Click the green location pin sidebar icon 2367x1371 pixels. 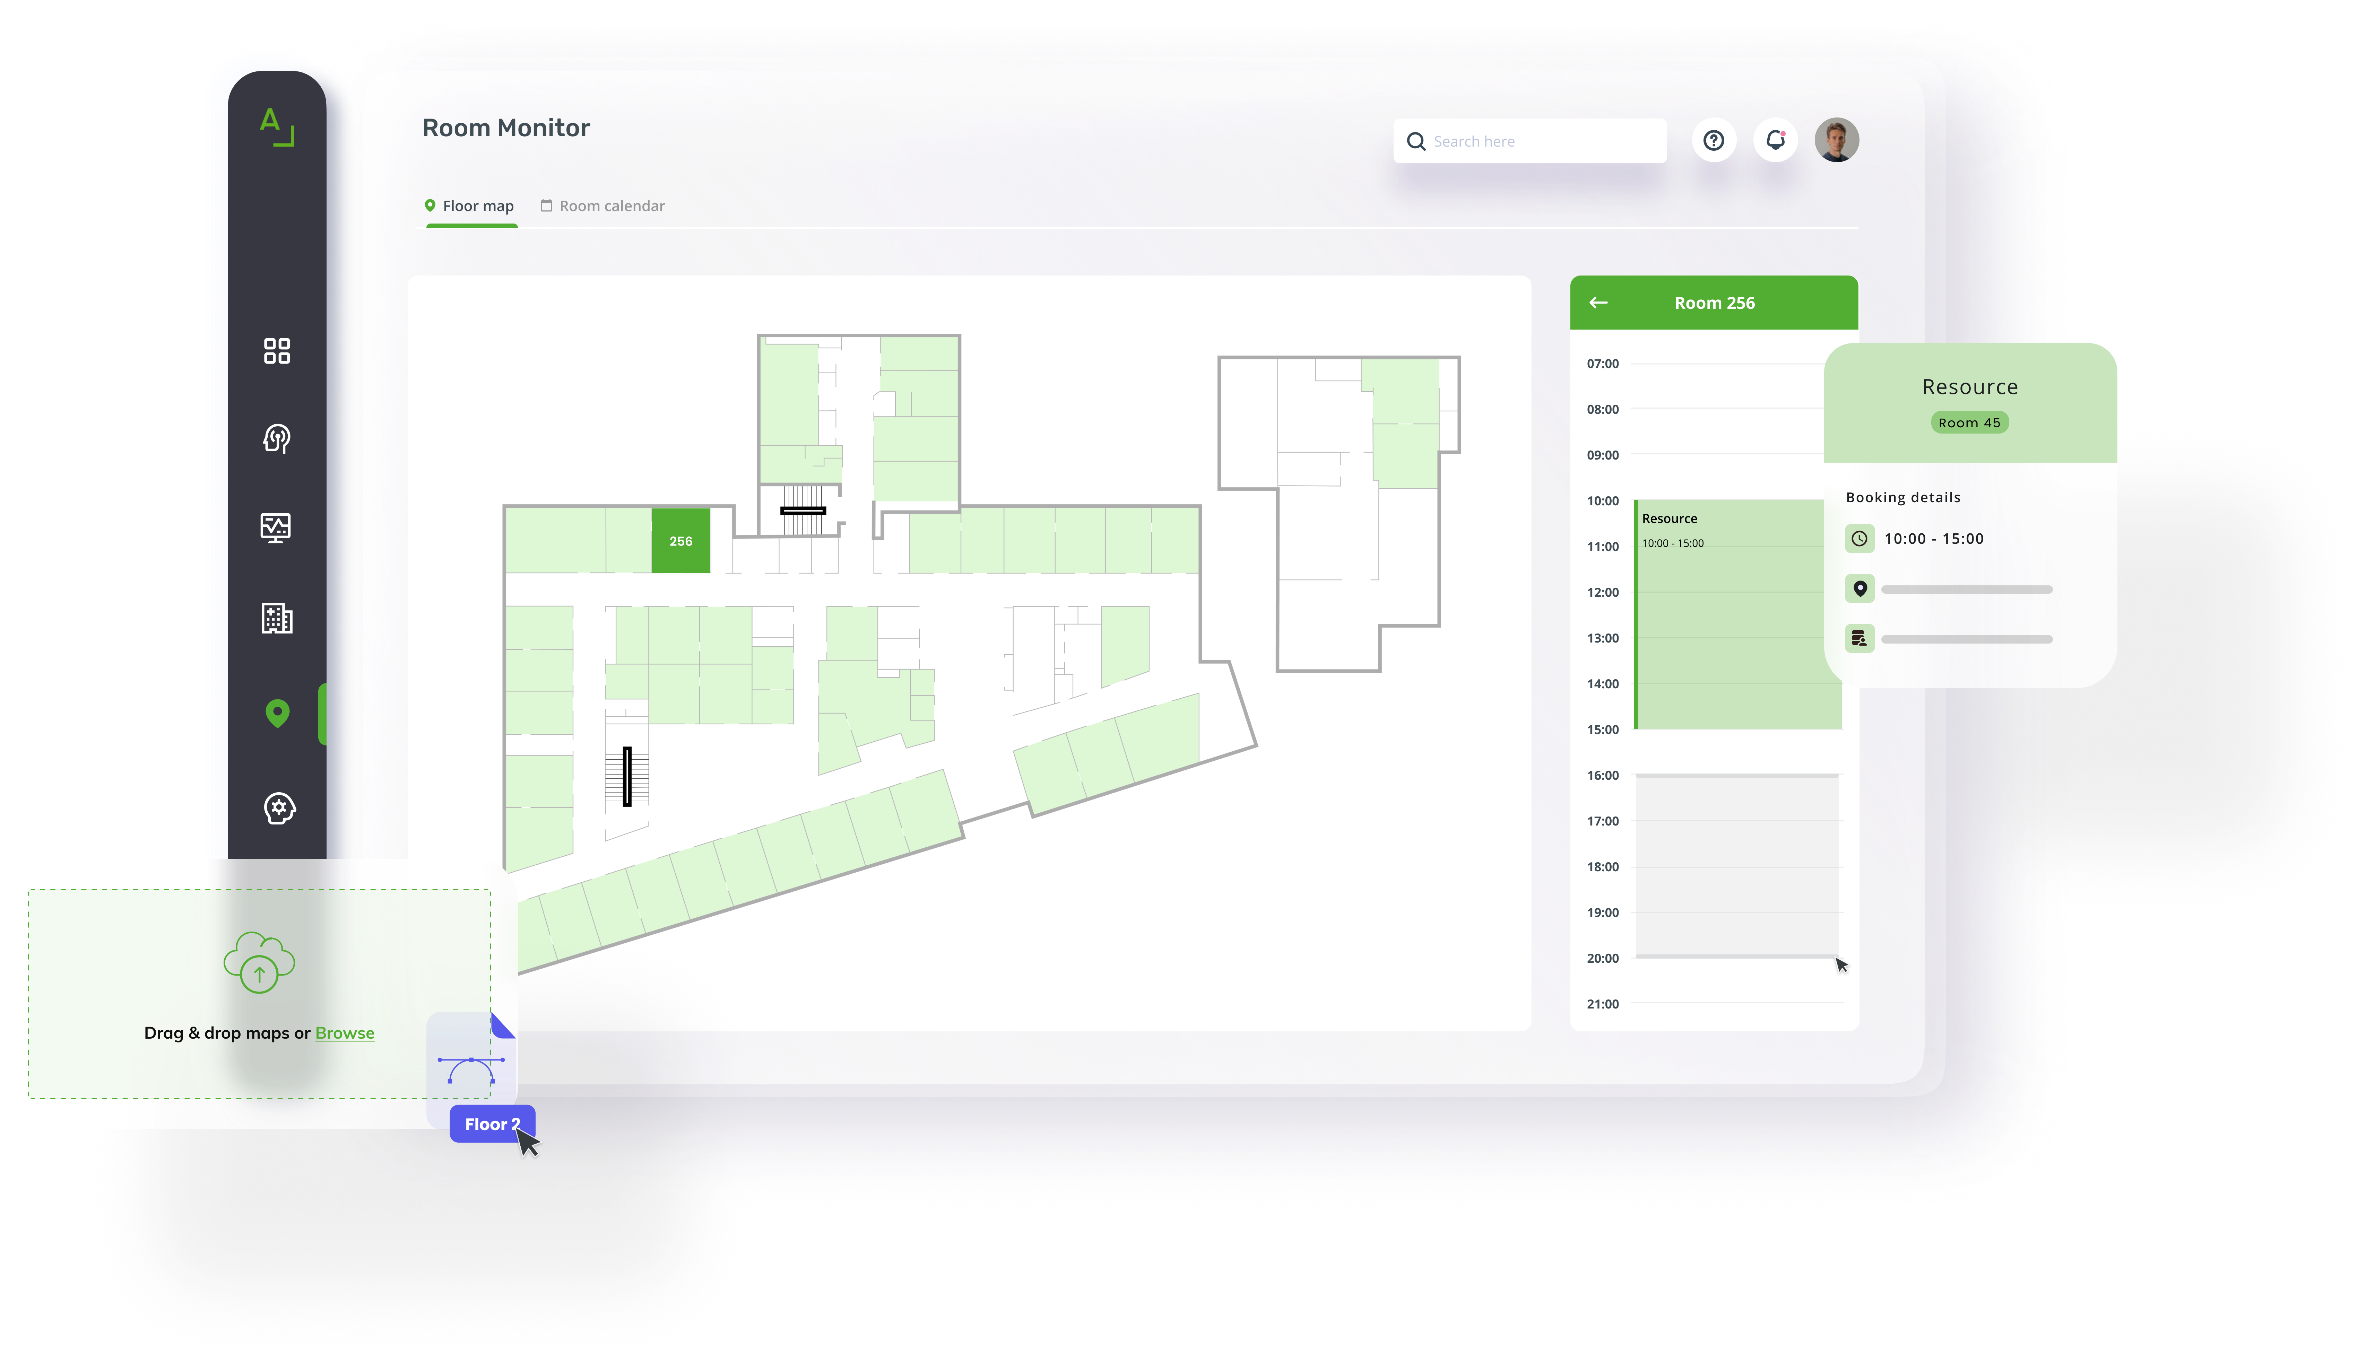click(277, 714)
